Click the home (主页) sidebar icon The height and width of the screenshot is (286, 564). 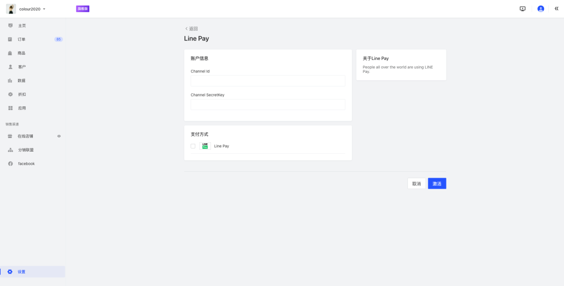pyautogui.click(x=10, y=26)
